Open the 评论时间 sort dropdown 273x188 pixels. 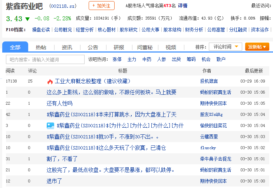pos(226,47)
